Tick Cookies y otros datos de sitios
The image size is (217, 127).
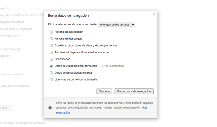point(51,46)
